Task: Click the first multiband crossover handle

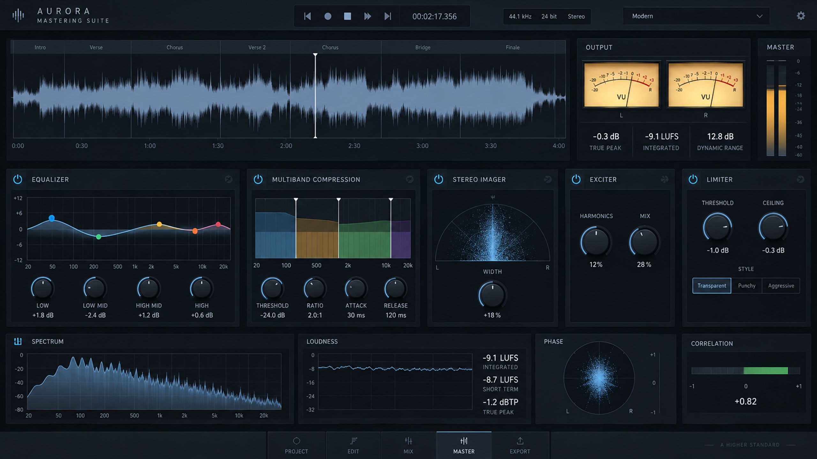Action: (296, 200)
